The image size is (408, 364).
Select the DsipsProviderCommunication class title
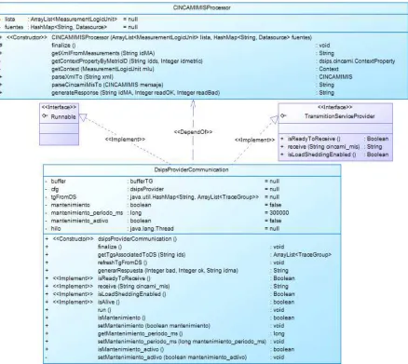tap(191, 169)
